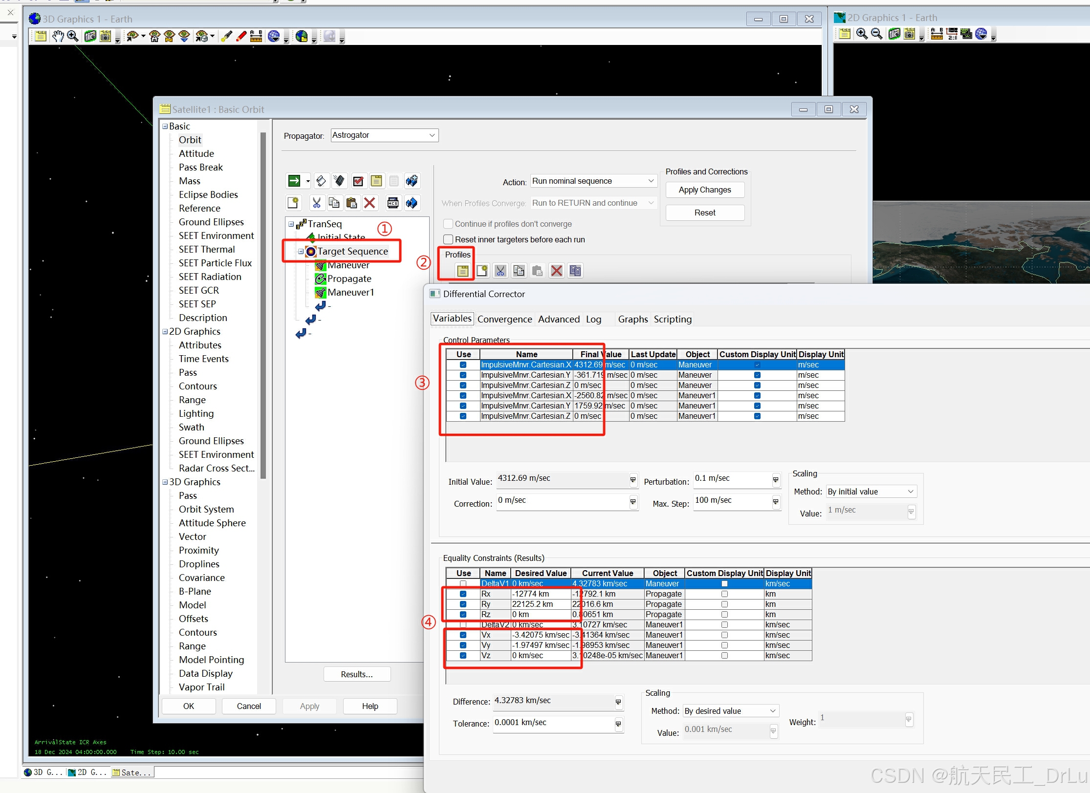Image resolution: width=1090 pixels, height=793 pixels.
Task: Enable Reset inner targeters before each run
Action: click(x=448, y=239)
